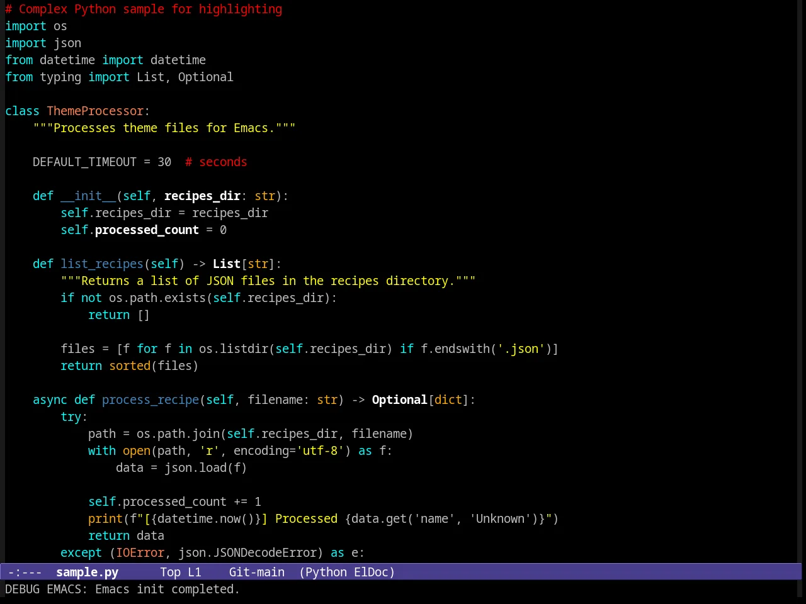Click the process_recipe function name
Viewport: 806px width, 604px height.
pyautogui.click(x=150, y=400)
